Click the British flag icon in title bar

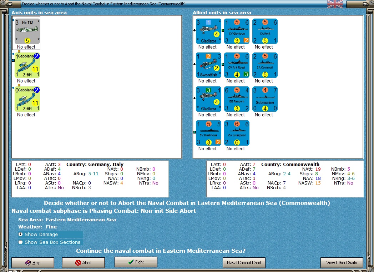pos(335,4)
